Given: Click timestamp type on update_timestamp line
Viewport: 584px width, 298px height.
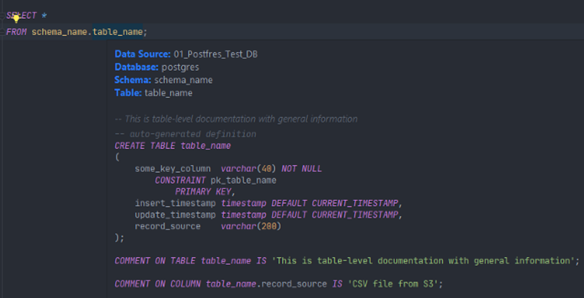Looking at the screenshot, I should tap(244, 215).
